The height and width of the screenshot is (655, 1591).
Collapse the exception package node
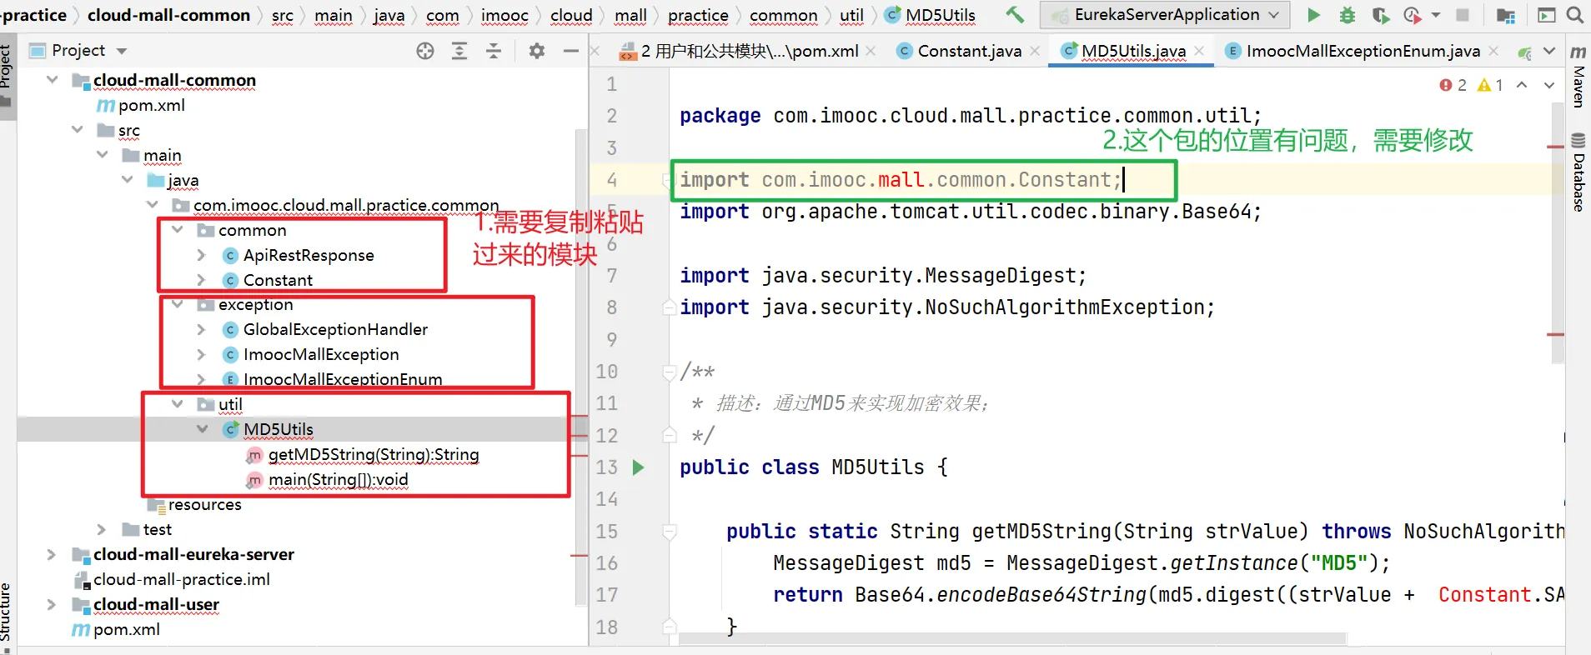click(x=178, y=304)
